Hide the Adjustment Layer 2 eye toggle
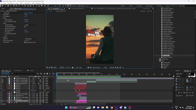 1,78
